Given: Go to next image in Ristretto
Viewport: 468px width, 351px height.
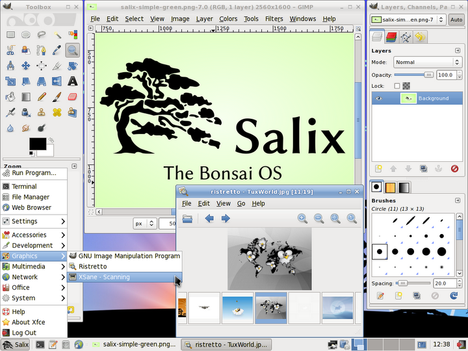Looking at the screenshot, I should (226, 218).
